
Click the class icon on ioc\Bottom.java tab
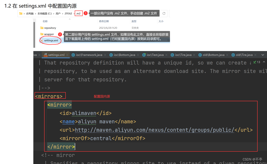(111, 55)
